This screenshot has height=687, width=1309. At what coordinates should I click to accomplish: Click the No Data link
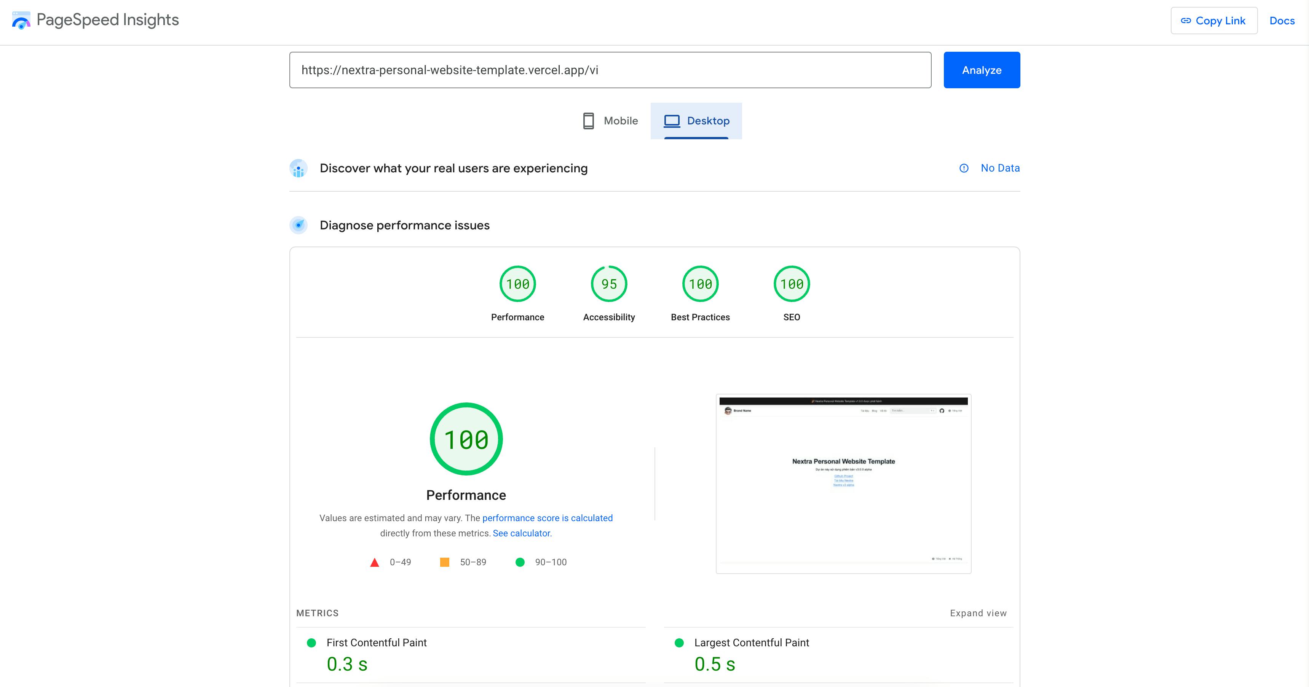pyautogui.click(x=1000, y=168)
